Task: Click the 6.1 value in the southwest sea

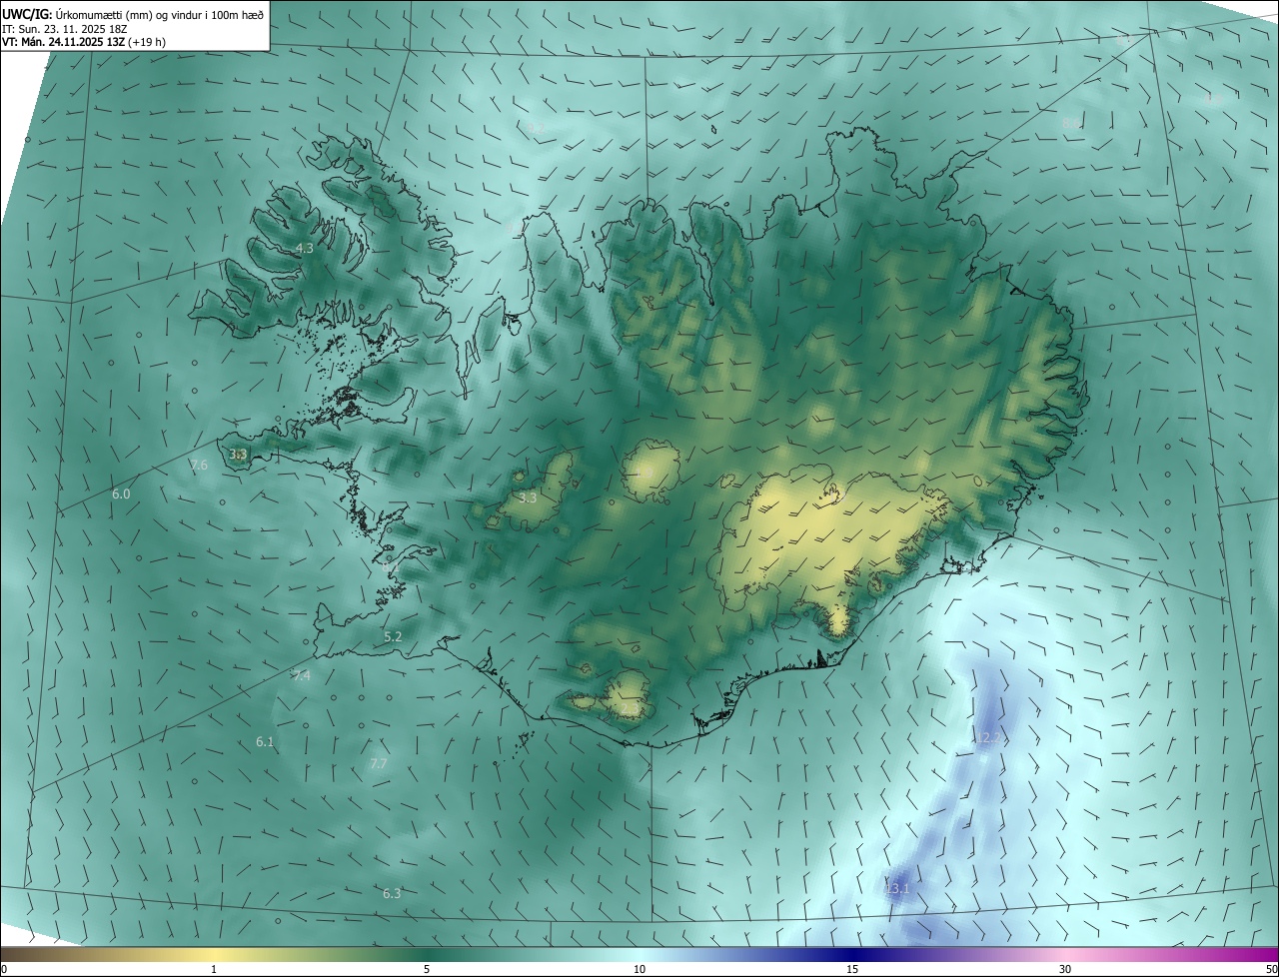Action: coord(265,742)
